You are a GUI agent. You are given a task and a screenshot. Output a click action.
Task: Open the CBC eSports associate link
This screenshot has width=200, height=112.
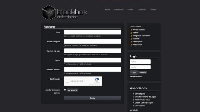[140, 94]
